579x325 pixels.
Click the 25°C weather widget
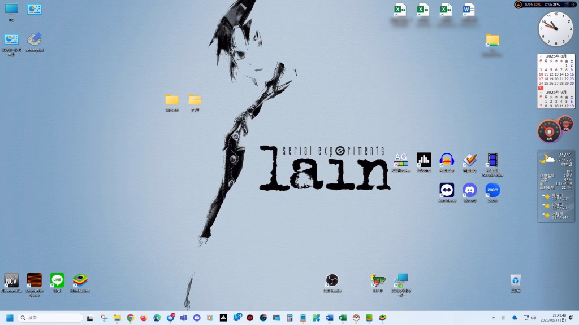pos(556,186)
